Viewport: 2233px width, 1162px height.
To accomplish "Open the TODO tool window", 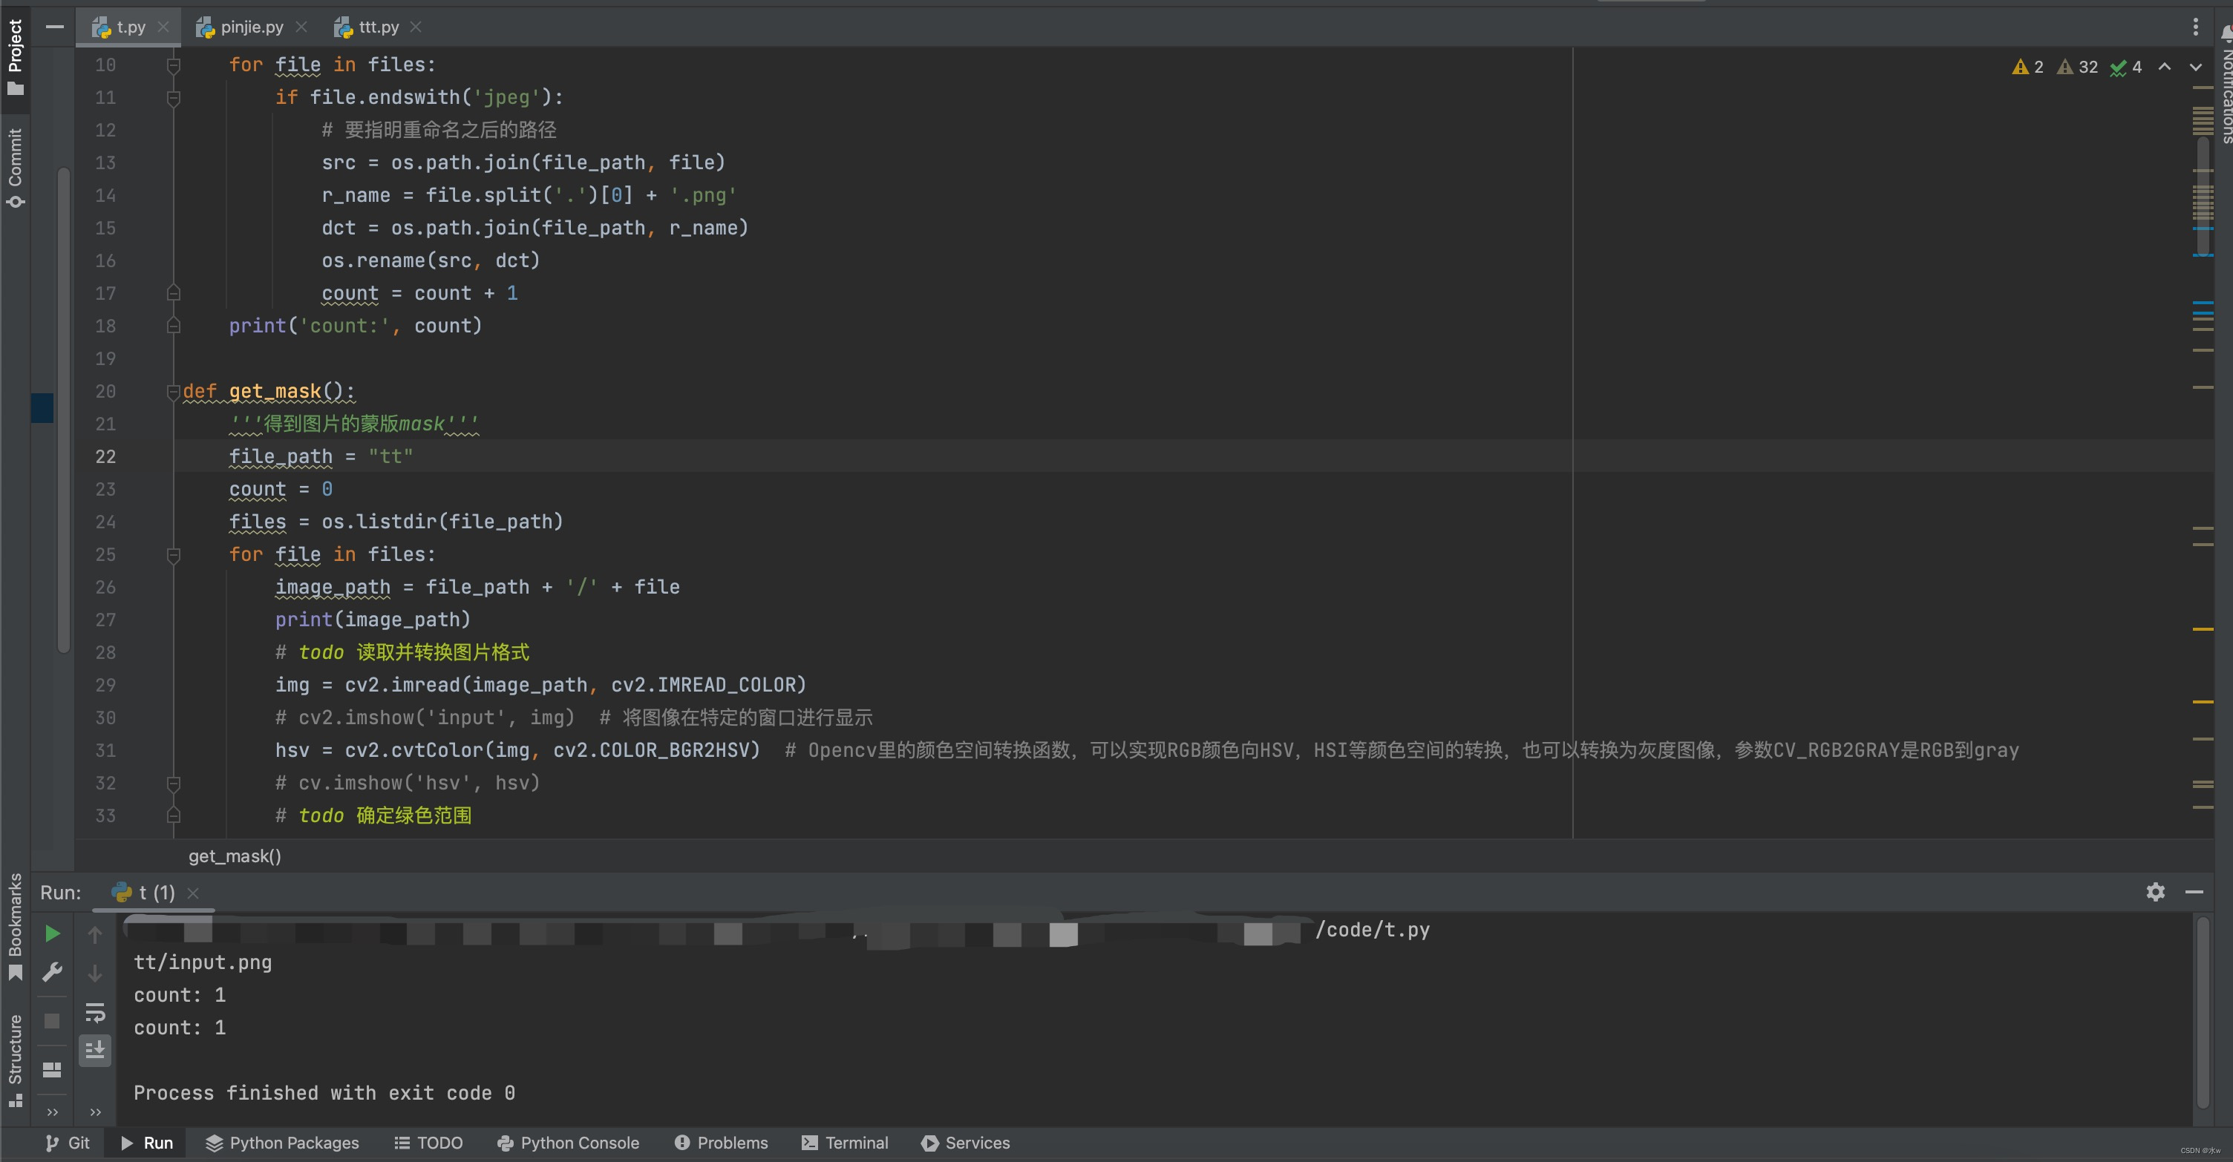I will pyautogui.click(x=428, y=1143).
